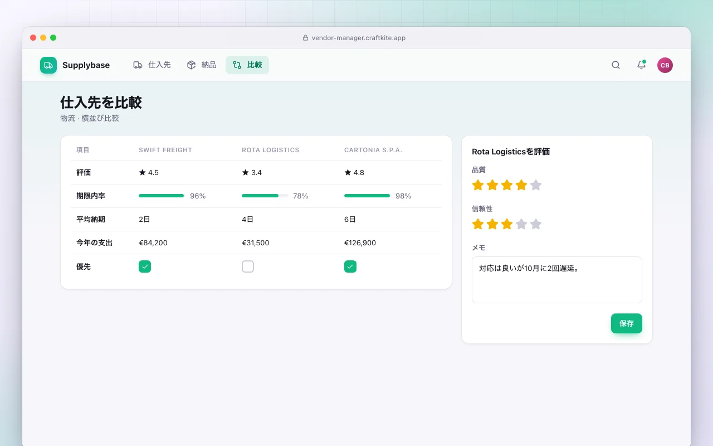Select the 比較 tab

(x=247, y=65)
